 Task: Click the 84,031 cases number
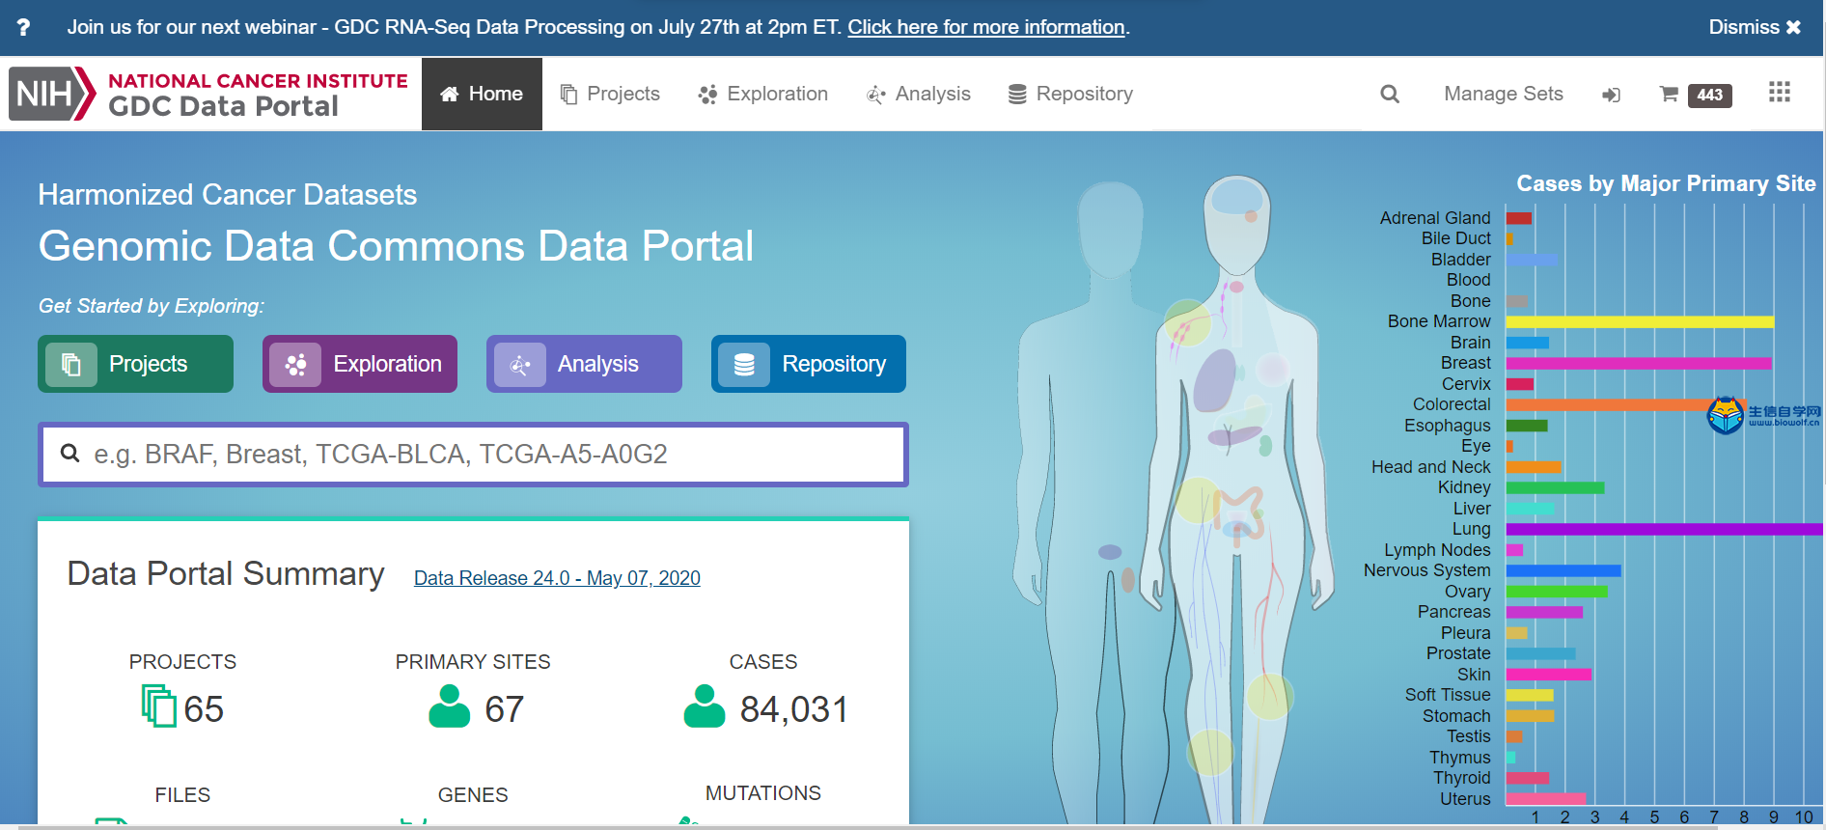coord(794,709)
